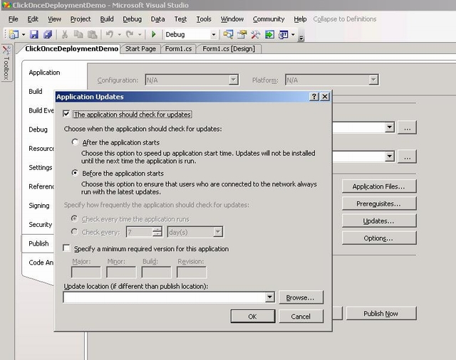Click the dialog Help question mark button
This screenshot has width=456, height=360.
point(314,96)
